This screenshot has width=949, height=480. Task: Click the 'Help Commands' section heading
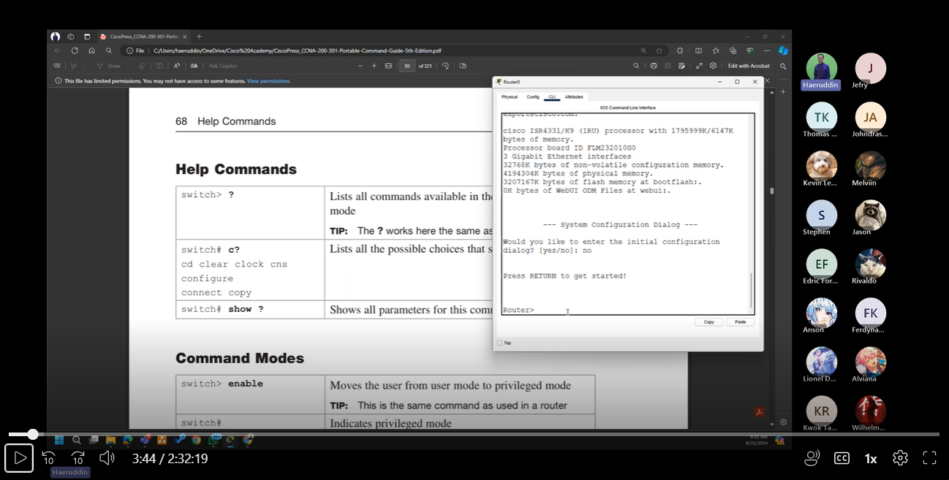point(236,169)
